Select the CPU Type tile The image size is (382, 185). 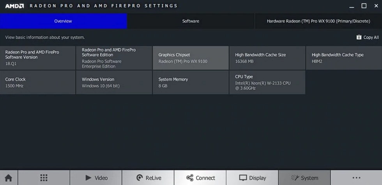point(267,82)
